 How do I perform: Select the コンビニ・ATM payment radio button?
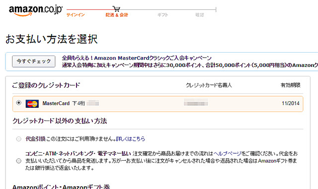pyautogui.click(x=19, y=161)
